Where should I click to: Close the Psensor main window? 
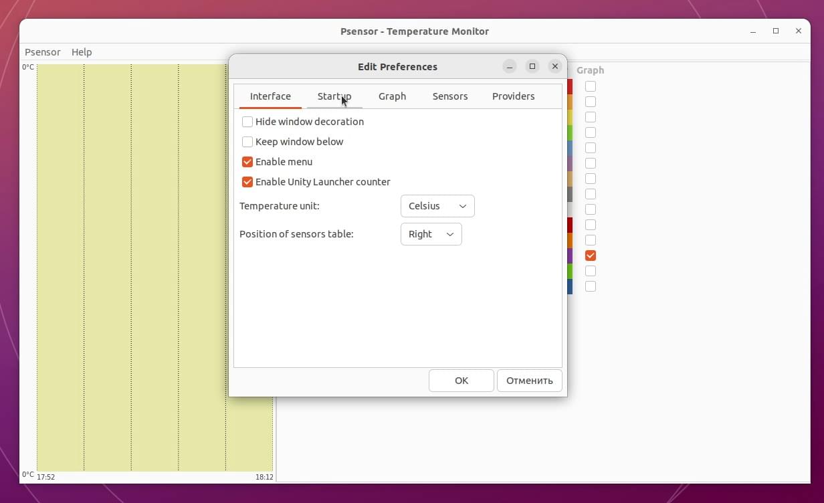pos(799,31)
